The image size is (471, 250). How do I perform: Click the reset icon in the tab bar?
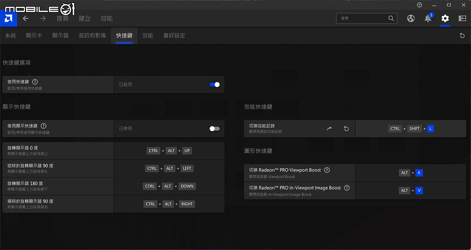[462, 35]
